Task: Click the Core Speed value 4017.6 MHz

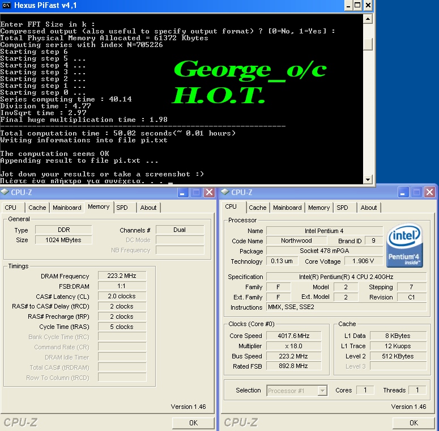Action: [x=293, y=336]
